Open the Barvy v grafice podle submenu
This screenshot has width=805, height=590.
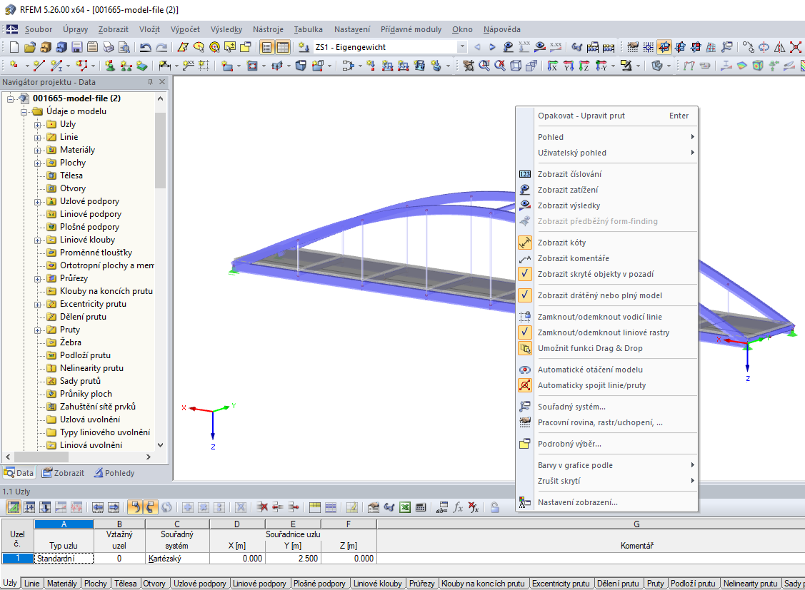[x=606, y=465]
